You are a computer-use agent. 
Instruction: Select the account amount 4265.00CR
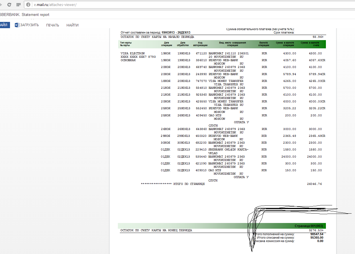tap(317, 81)
